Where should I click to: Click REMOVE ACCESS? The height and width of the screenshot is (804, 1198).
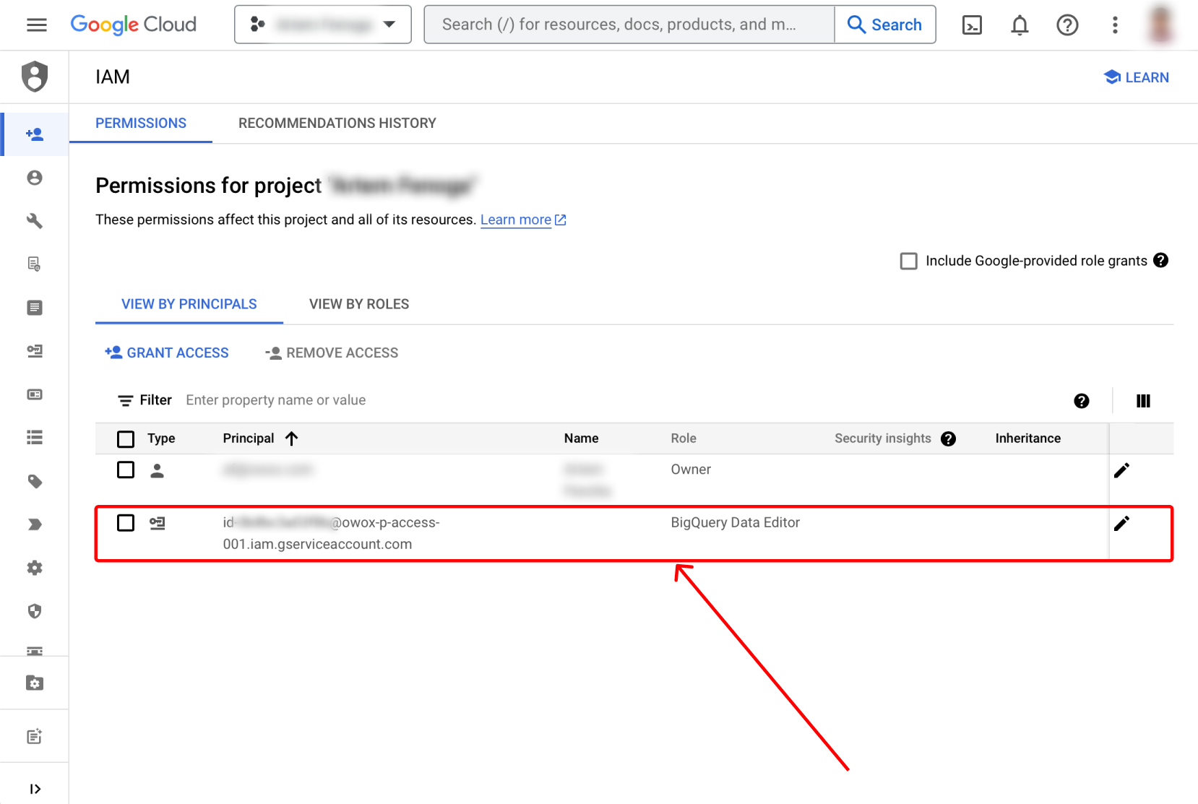click(332, 353)
